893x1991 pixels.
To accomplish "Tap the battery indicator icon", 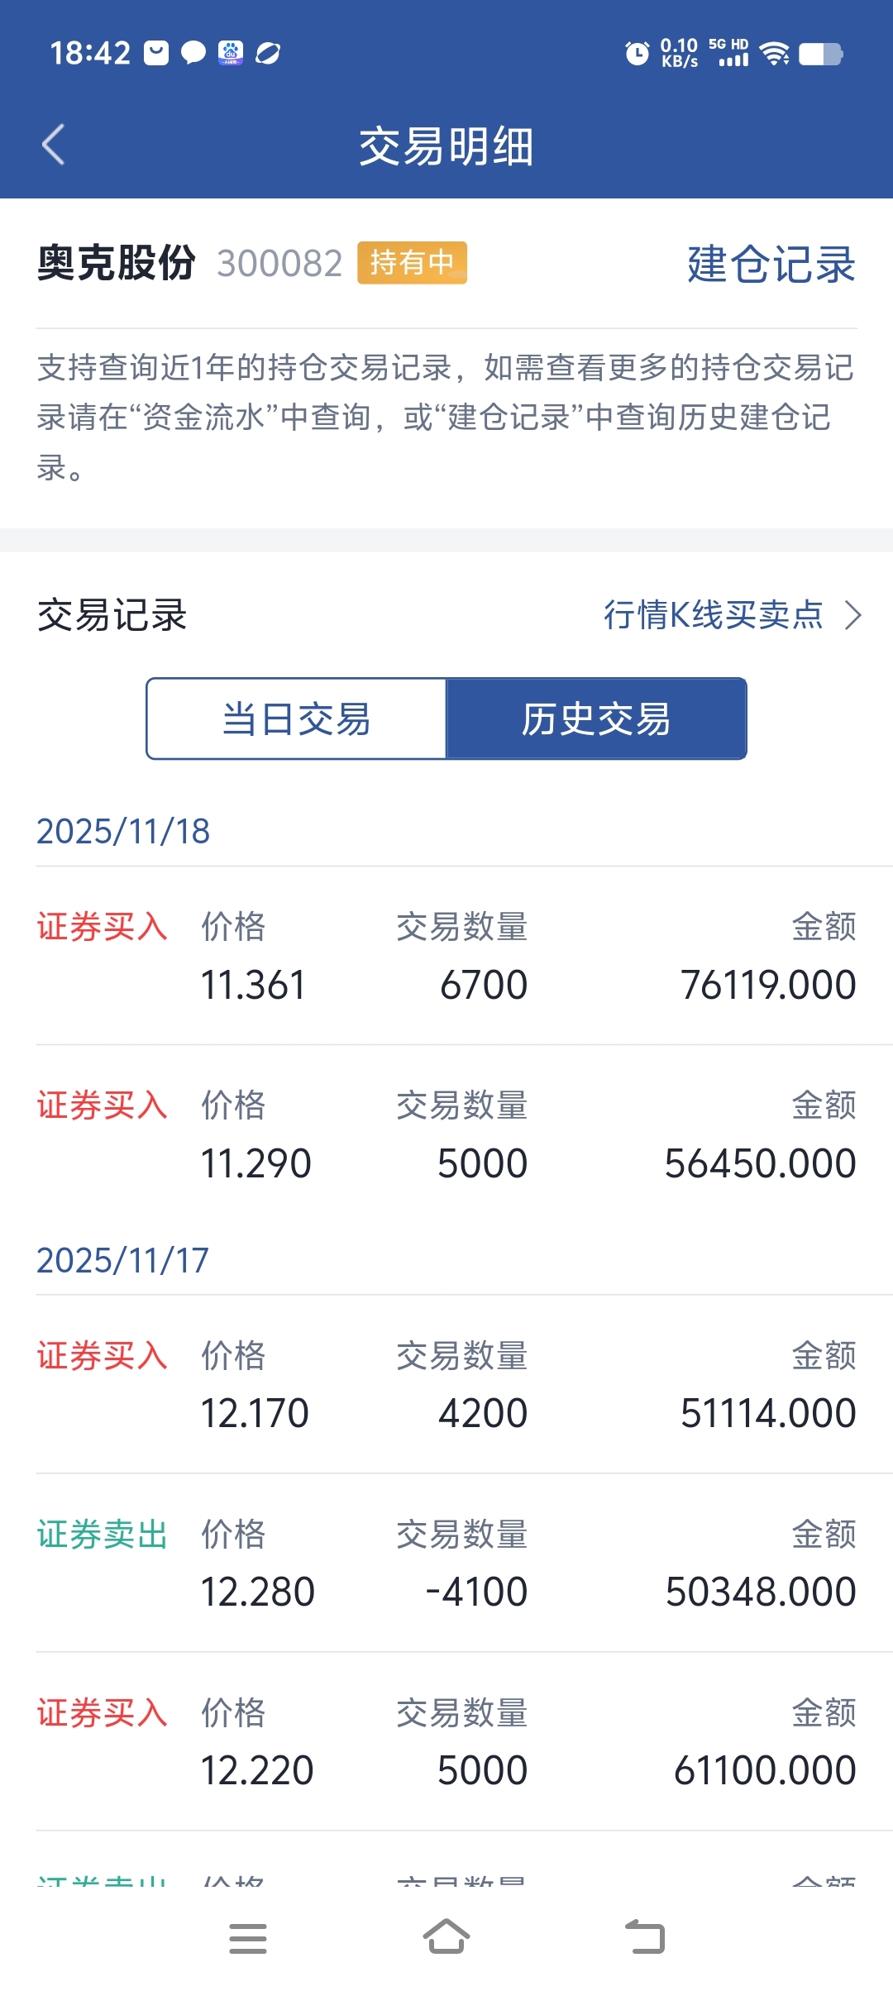I will coord(820,55).
